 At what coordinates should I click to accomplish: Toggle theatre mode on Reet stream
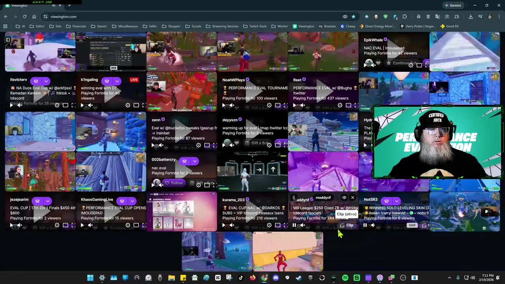(348, 105)
